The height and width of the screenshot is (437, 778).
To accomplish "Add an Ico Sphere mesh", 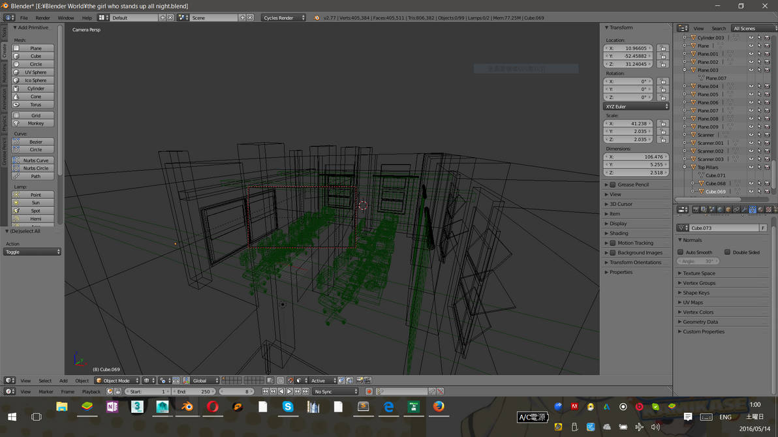I will [x=33, y=80].
